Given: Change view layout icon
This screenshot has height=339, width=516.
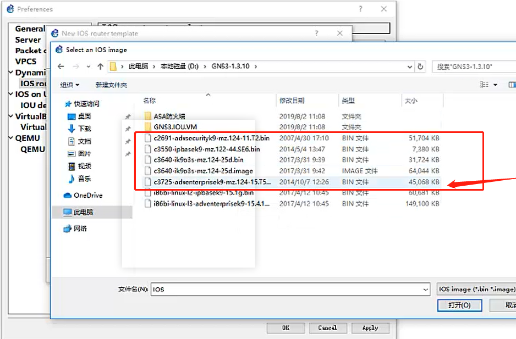Looking at the screenshot, I should tap(484, 85).
